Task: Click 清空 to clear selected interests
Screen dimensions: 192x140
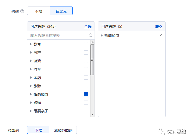Action: tap(158, 26)
